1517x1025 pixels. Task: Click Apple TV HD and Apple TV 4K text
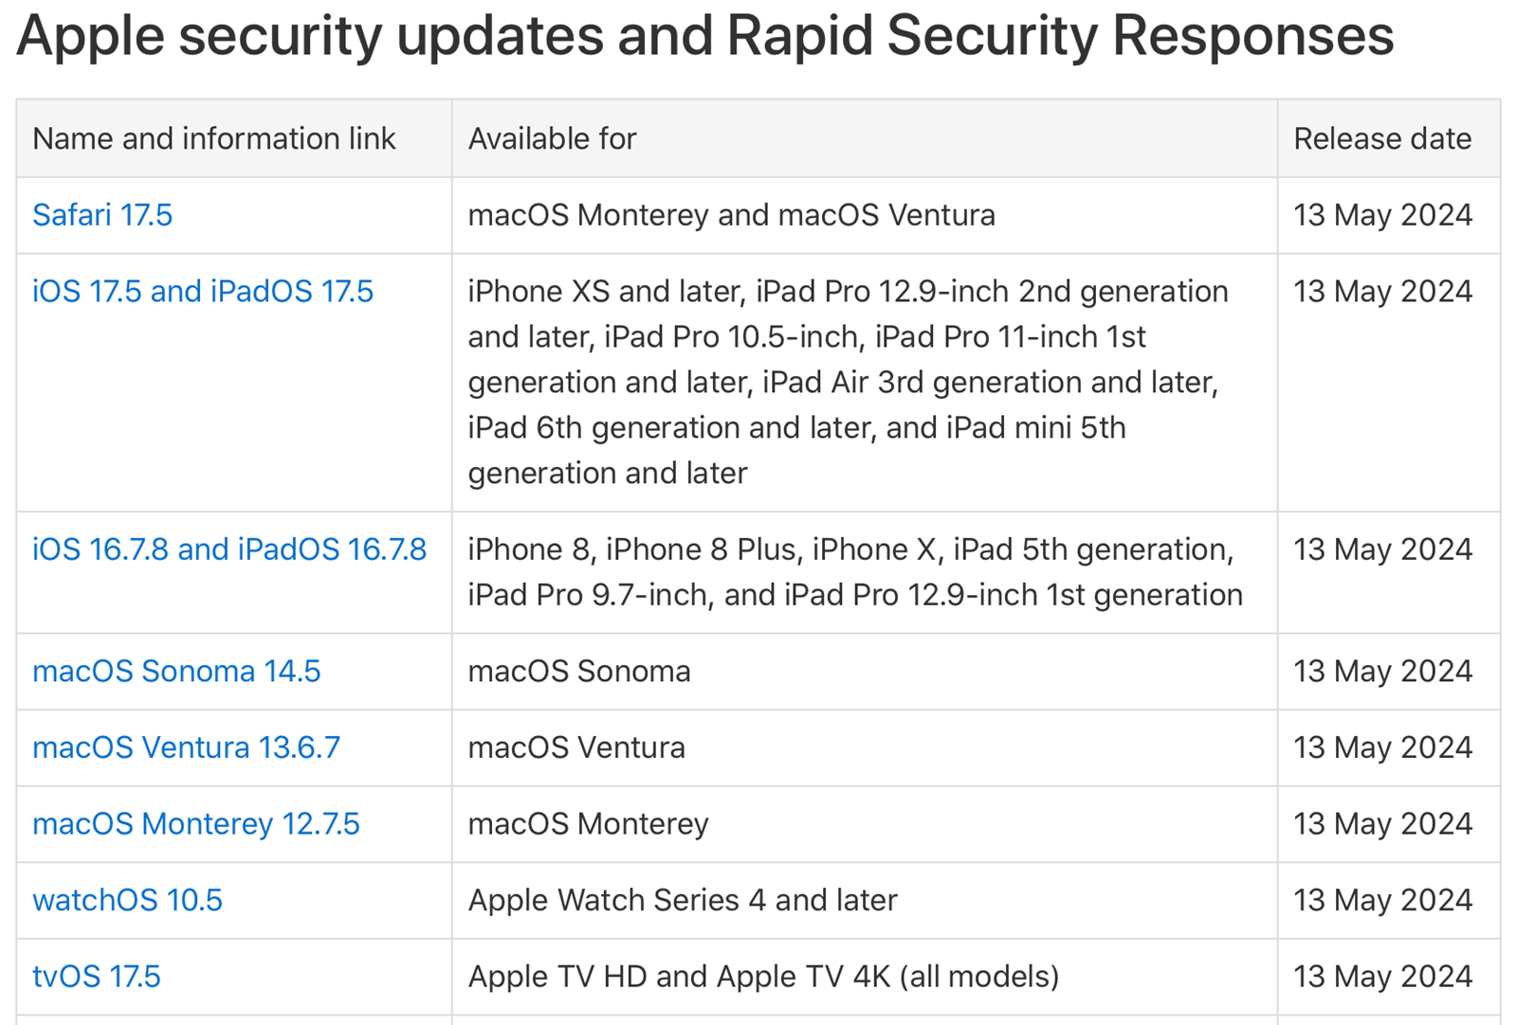click(763, 976)
